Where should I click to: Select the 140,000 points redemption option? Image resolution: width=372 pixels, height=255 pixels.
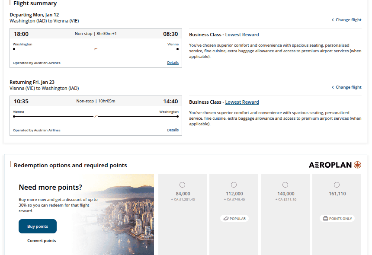[285, 185]
